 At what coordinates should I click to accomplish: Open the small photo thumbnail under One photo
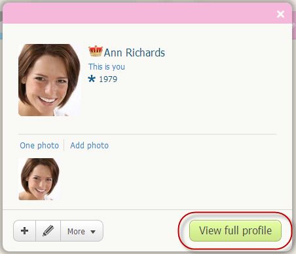coord(39,179)
